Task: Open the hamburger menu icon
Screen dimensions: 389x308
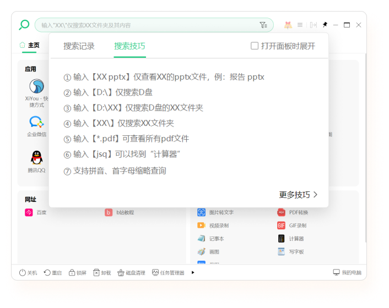Action: point(300,25)
